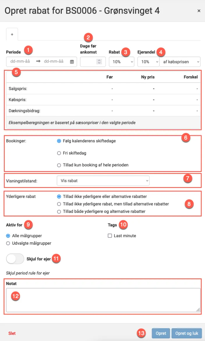
Task: Click the stepper arrows in Dage før ankomst
Action: click(x=99, y=62)
